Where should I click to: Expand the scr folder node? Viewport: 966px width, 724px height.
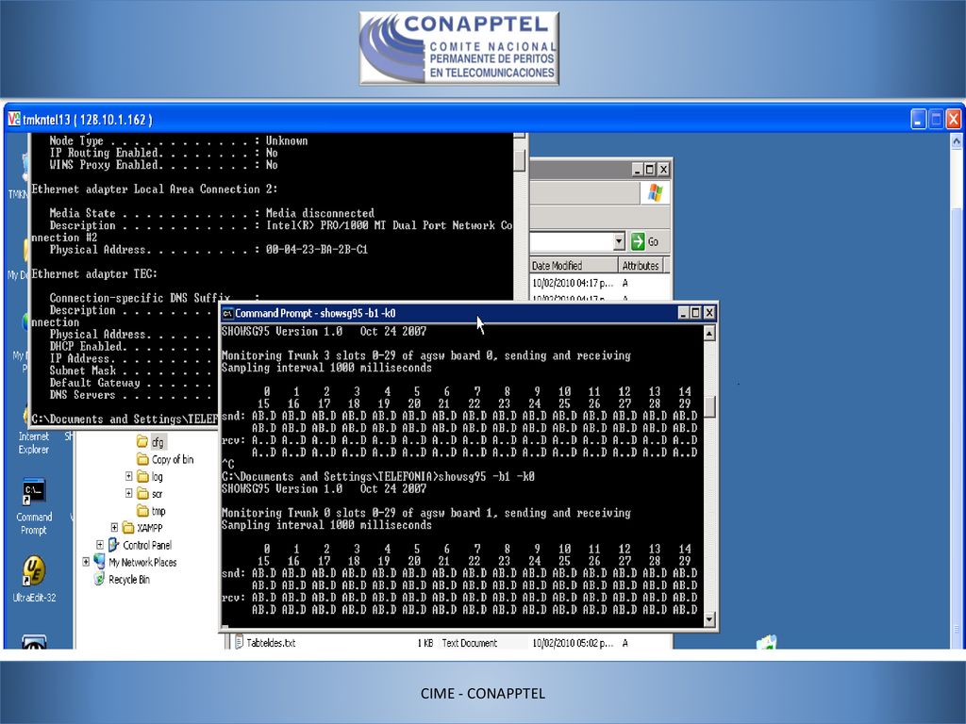click(x=128, y=493)
